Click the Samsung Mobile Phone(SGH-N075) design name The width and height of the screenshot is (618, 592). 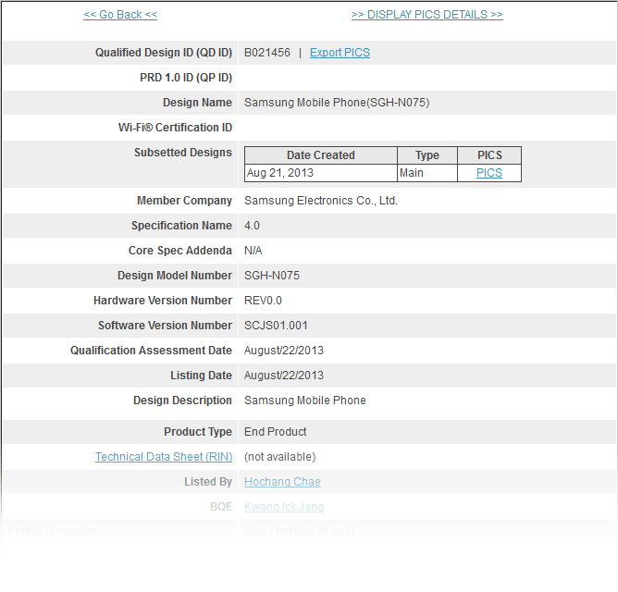click(337, 103)
